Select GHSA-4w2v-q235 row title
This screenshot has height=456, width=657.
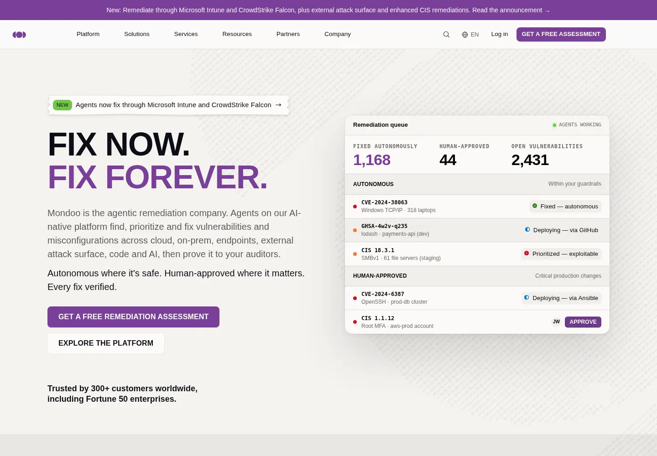point(384,226)
